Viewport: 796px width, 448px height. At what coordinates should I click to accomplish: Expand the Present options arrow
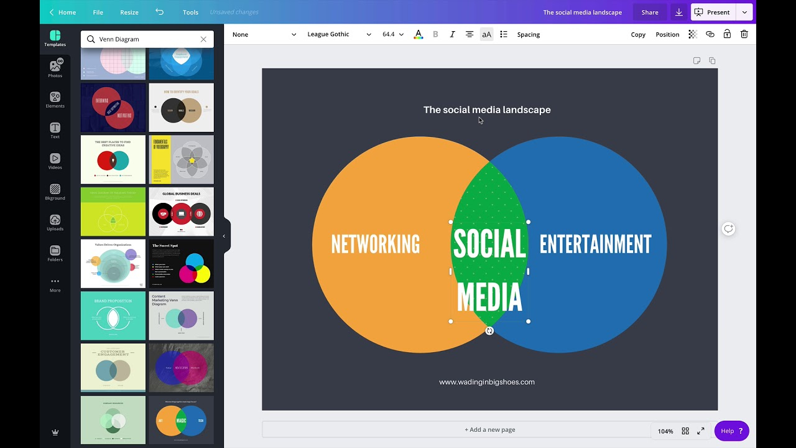tap(744, 12)
